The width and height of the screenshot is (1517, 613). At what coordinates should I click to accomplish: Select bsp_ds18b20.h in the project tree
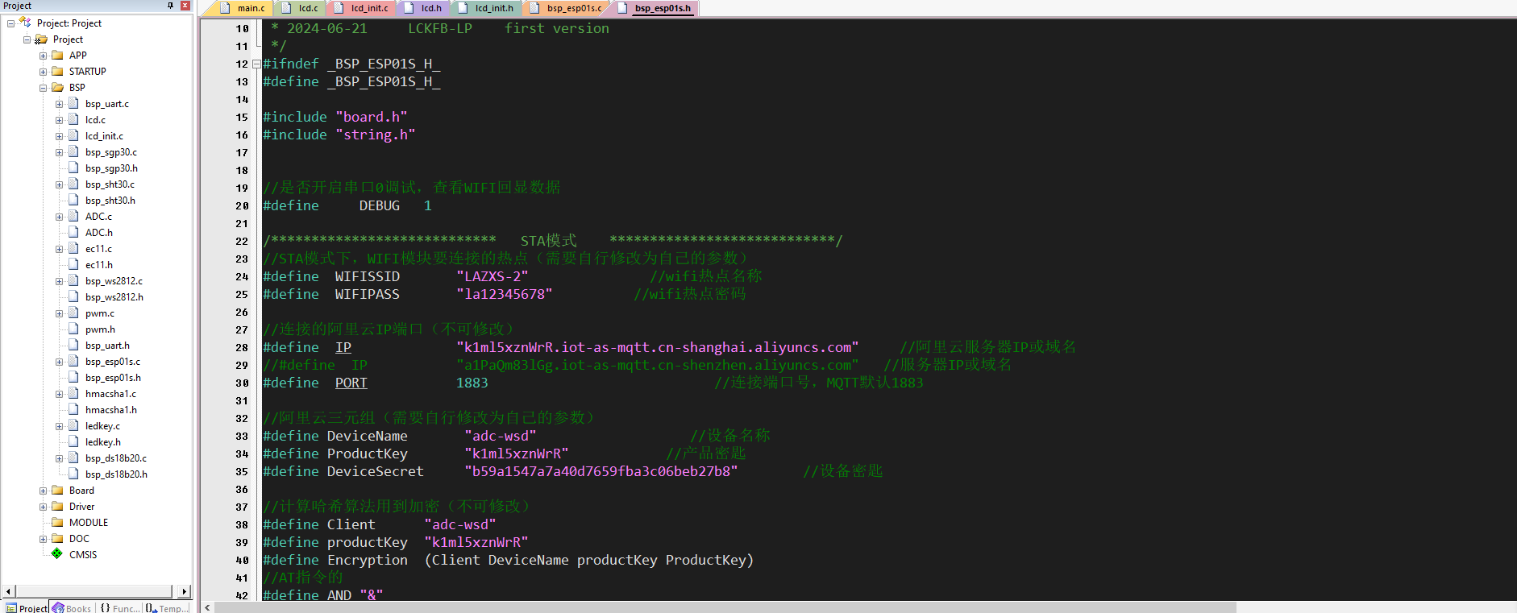(116, 474)
